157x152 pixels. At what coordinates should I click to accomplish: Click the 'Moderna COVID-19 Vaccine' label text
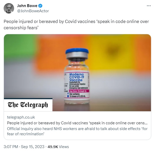click(x=77, y=77)
